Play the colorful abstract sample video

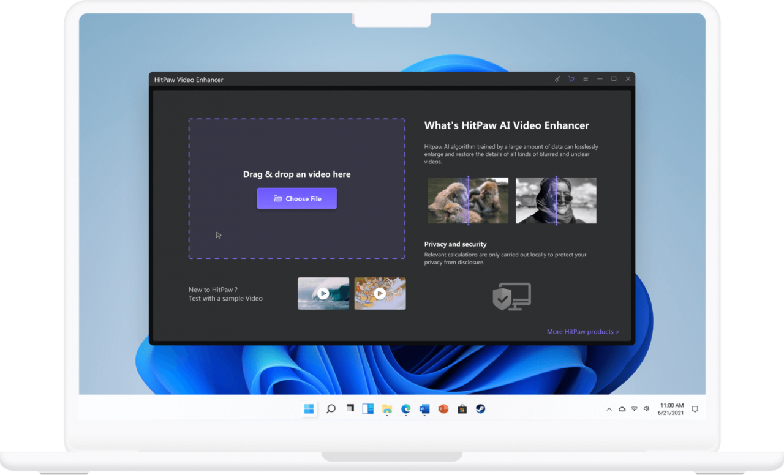[380, 294]
